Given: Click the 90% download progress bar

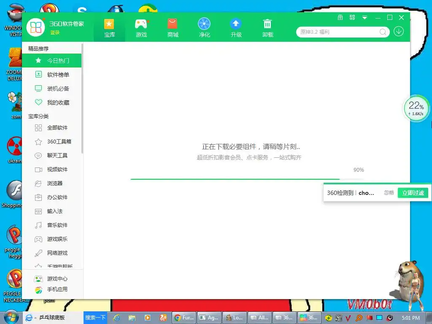Looking at the screenshot, I should coord(247,179).
